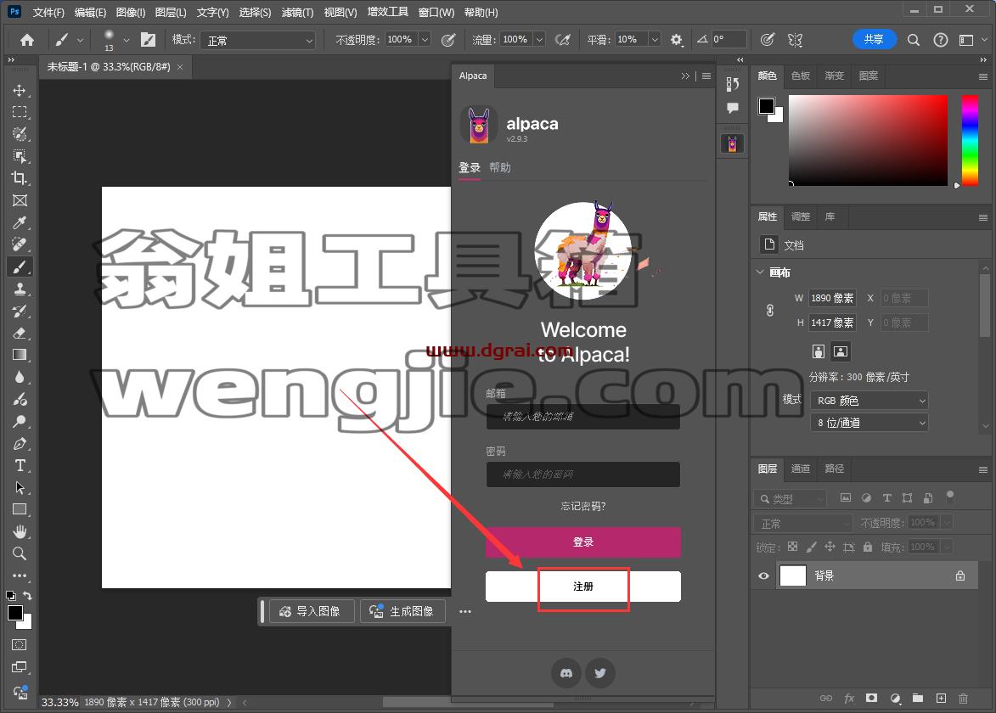This screenshot has width=996, height=713.
Task: Open the 流量 100% dropdown arrow
Action: 539,39
